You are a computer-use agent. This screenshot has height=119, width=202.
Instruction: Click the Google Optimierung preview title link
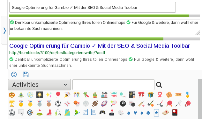[100, 46]
